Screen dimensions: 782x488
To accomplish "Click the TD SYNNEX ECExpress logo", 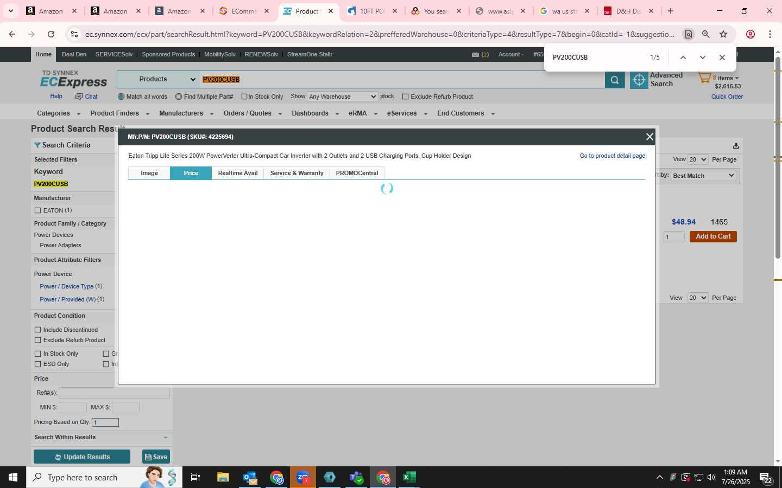I will [74, 79].
